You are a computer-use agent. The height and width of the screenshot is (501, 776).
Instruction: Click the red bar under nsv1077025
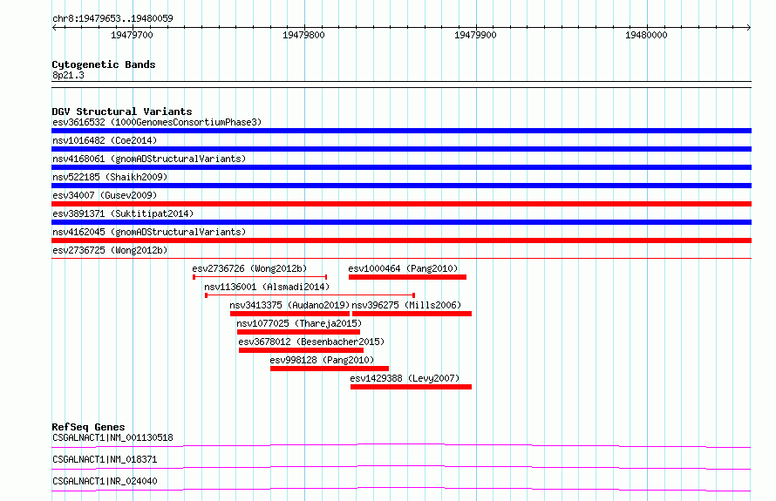tap(298, 332)
